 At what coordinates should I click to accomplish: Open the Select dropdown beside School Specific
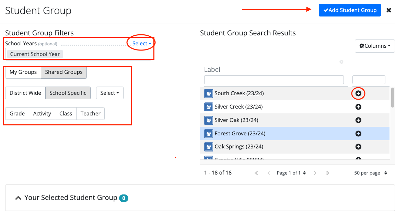(109, 93)
